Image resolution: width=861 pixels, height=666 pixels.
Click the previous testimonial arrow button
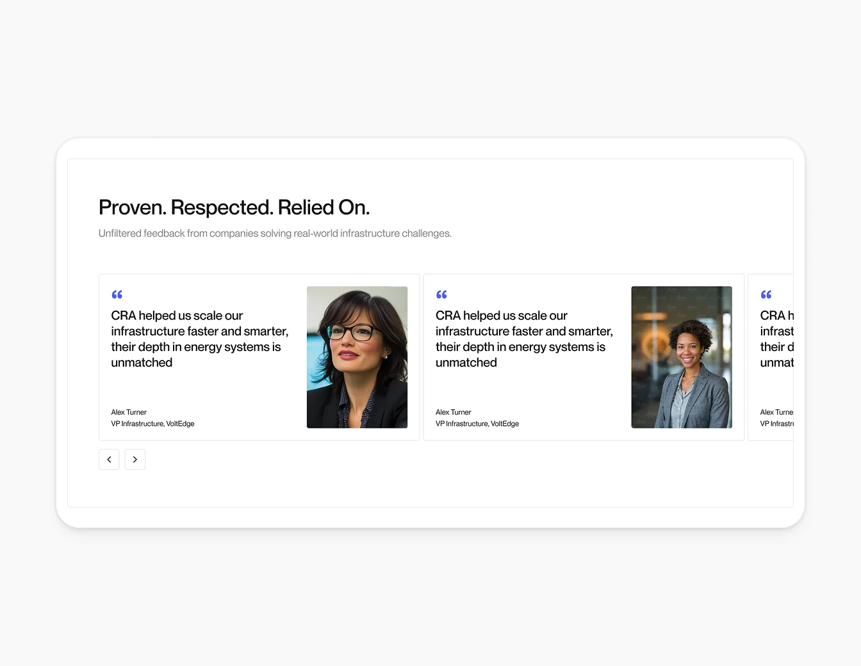pyautogui.click(x=109, y=459)
